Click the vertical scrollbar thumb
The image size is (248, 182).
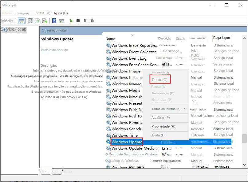(244, 138)
